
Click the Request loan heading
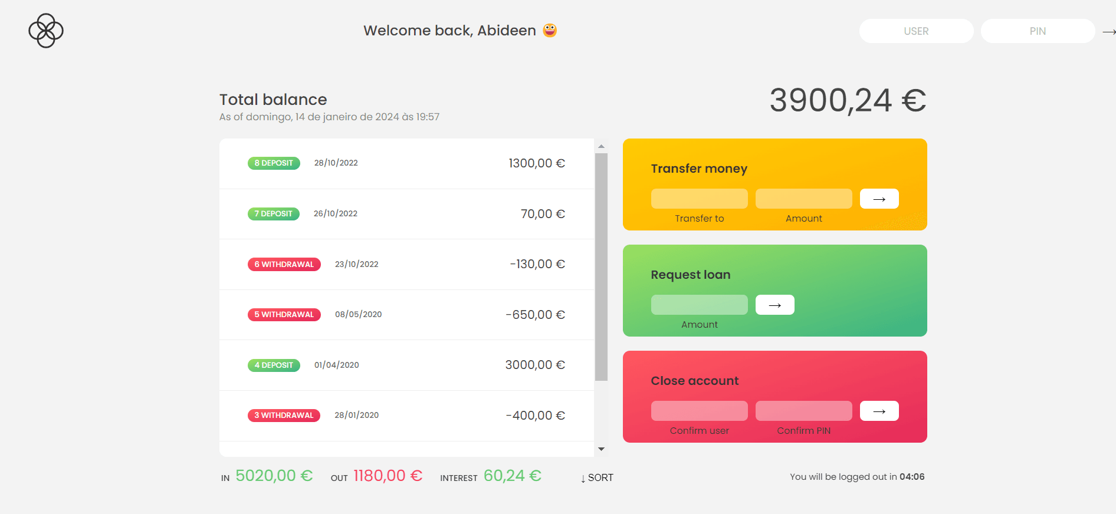[x=691, y=275]
